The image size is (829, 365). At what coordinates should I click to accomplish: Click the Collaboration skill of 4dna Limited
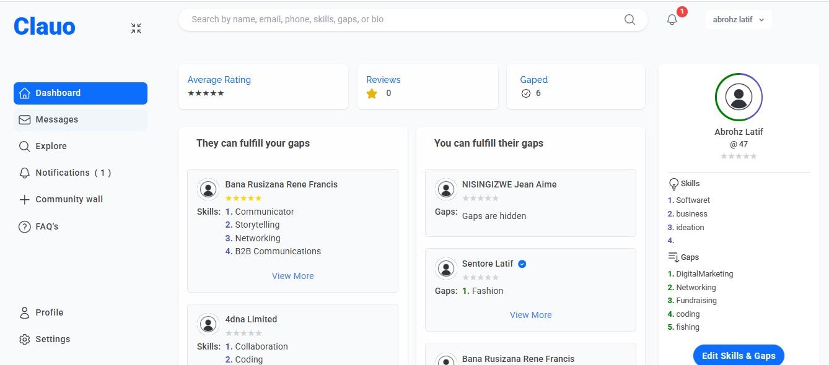pyautogui.click(x=261, y=347)
